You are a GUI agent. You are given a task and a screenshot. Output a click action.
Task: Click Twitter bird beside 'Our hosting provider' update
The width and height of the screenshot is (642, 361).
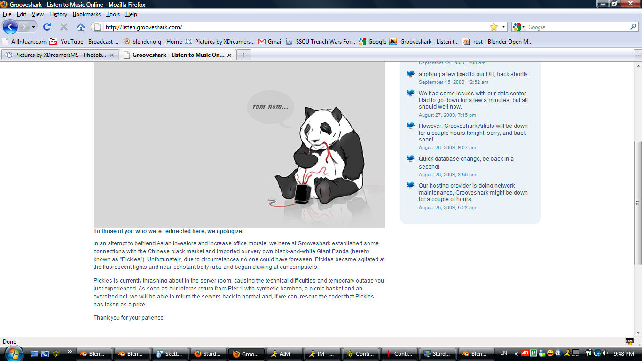(411, 185)
